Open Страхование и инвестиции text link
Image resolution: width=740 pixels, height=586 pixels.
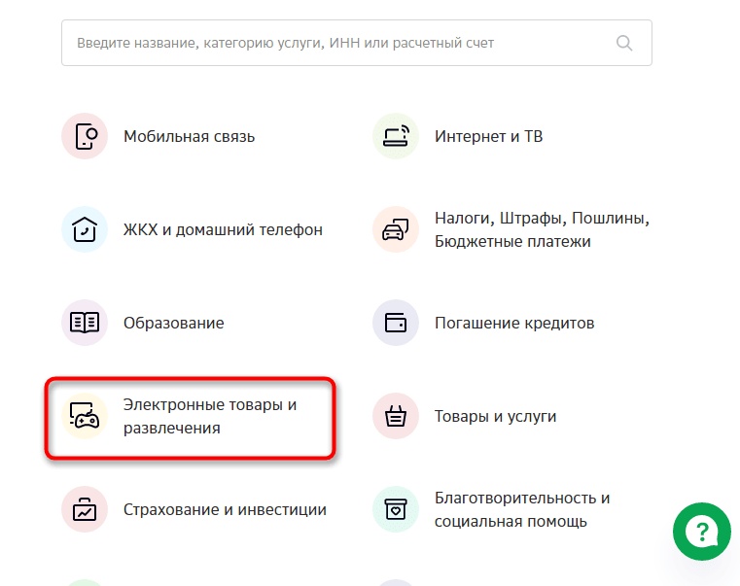tap(225, 509)
